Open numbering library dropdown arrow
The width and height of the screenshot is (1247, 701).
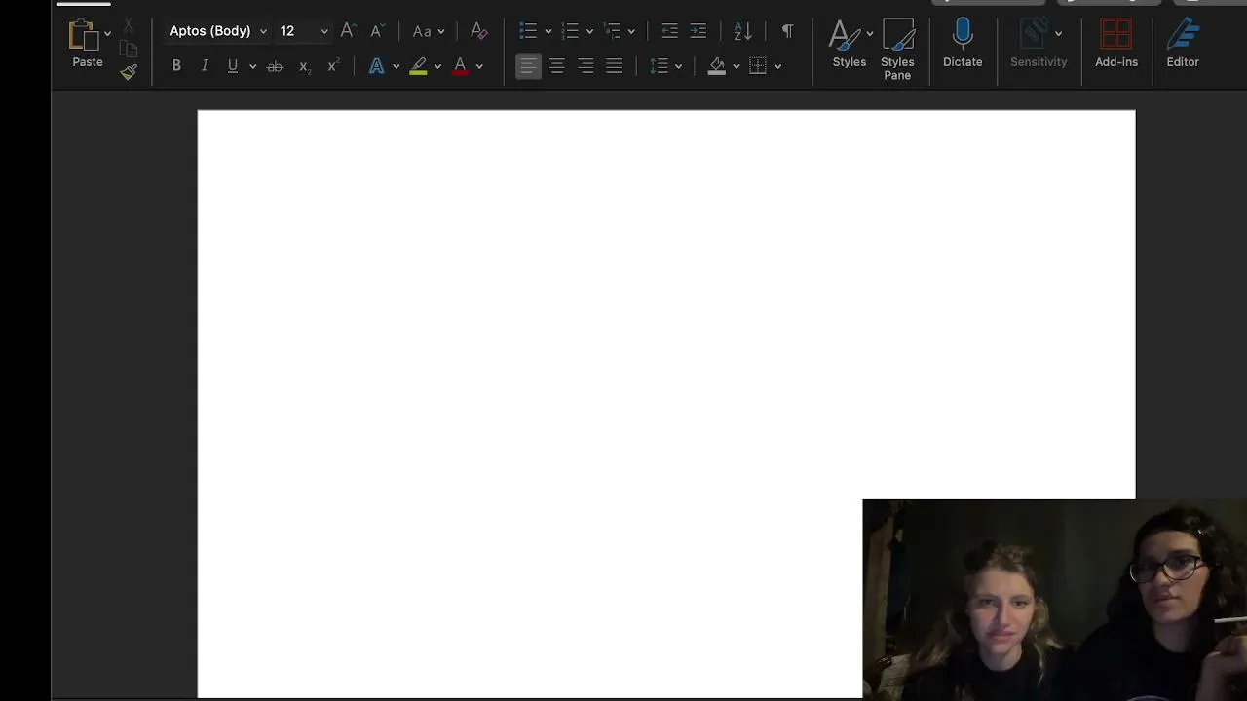(589, 31)
